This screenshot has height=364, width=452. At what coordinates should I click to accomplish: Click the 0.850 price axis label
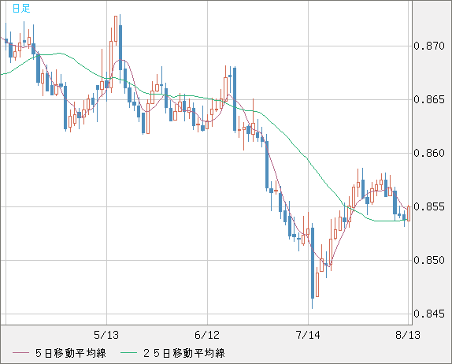coord(429,261)
